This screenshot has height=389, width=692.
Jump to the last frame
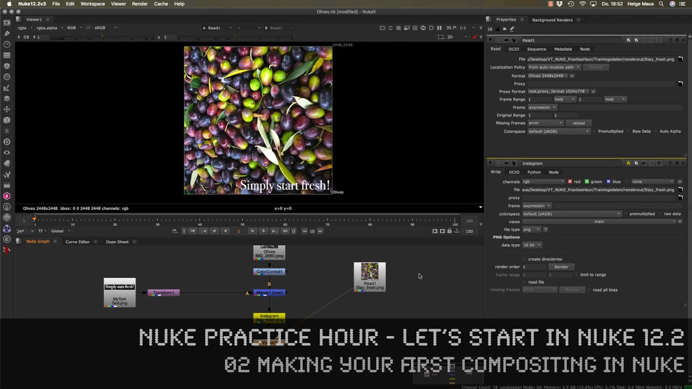click(x=285, y=231)
